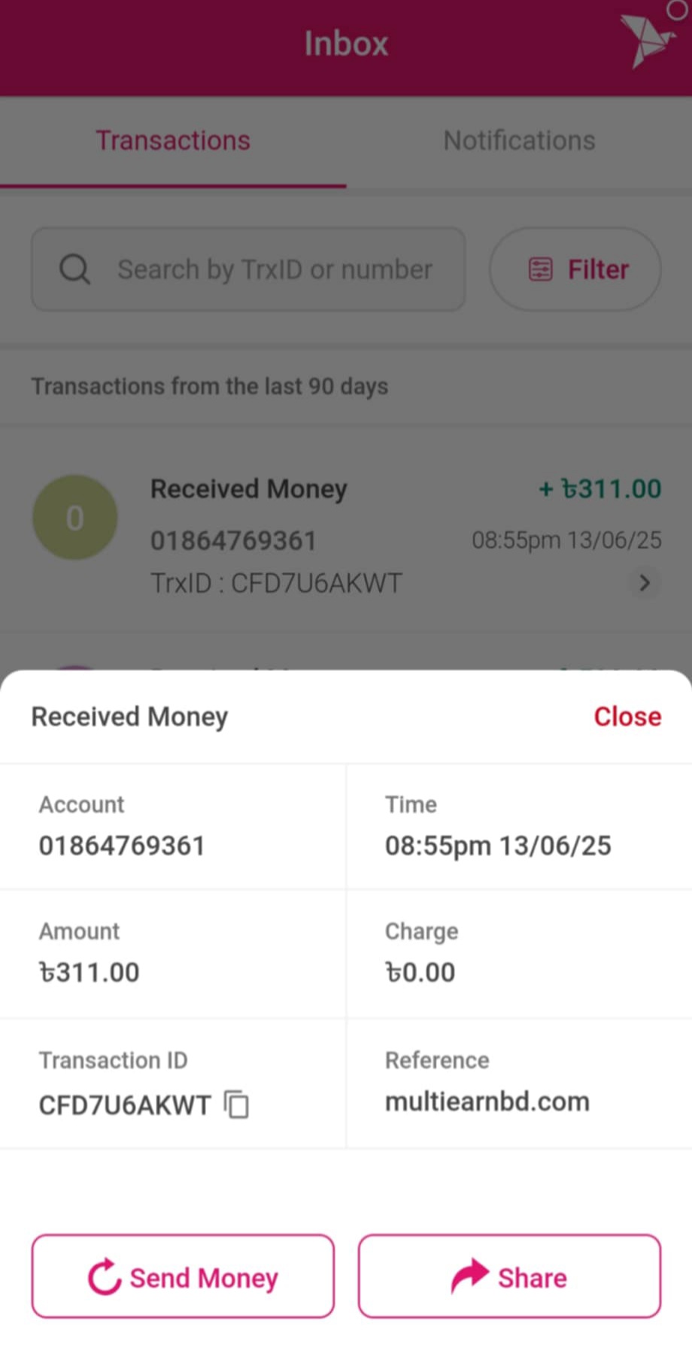Viewport: 692px width, 1361px height.
Task: Click the curved share arrow icon
Action: [x=469, y=1275]
